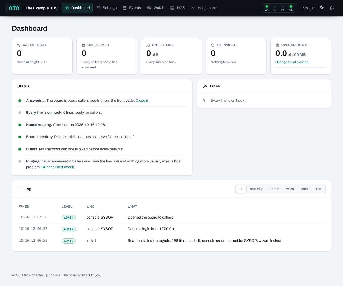Screen dimensions: 343x286
Task: Click the ADMIN badge on 'Opened the board to callers' row
Action: tap(69, 218)
